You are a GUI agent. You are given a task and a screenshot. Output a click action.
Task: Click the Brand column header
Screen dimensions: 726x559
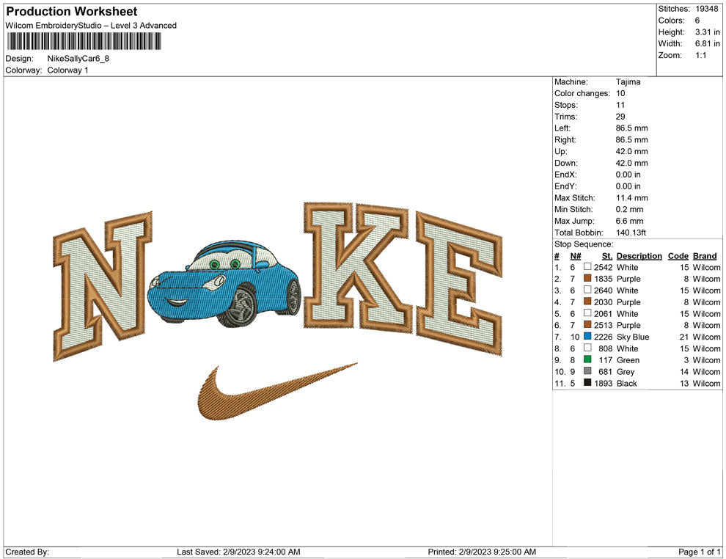[x=704, y=256]
